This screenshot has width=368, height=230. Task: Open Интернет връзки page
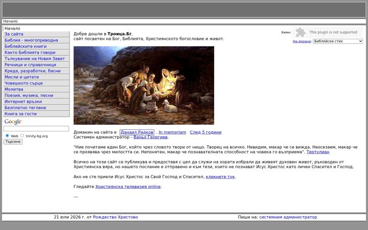pos(36,102)
